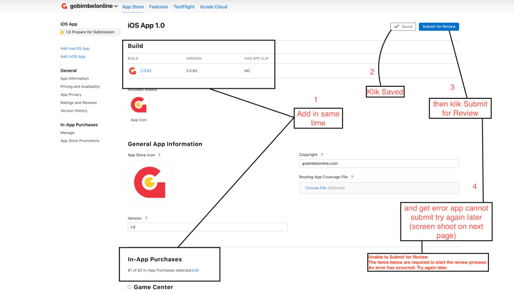Open Ratings and Reviews
514x295 pixels.
[x=79, y=103]
